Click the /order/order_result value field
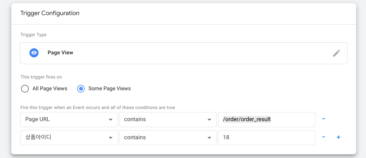Image resolution: width=366 pixels, height=158 pixels. coord(267,119)
